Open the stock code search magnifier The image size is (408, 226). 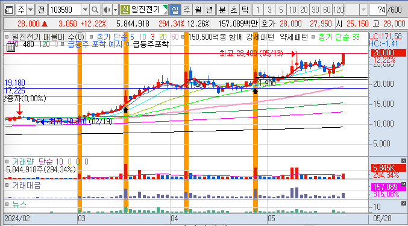pos(95,10)
